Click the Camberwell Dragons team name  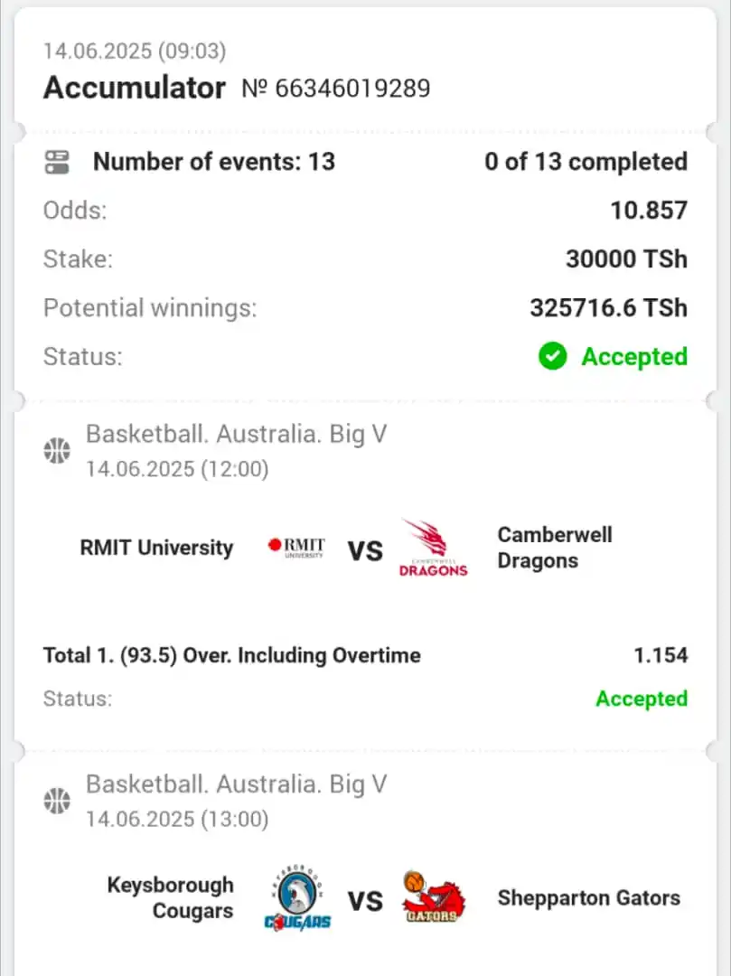pyautogui.click(x=555, y=548)
